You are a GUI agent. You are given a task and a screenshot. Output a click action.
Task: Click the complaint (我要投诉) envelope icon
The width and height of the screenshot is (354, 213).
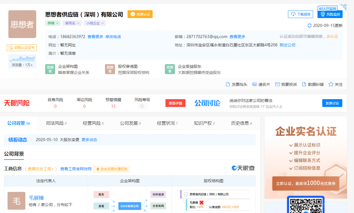(277, 84)
